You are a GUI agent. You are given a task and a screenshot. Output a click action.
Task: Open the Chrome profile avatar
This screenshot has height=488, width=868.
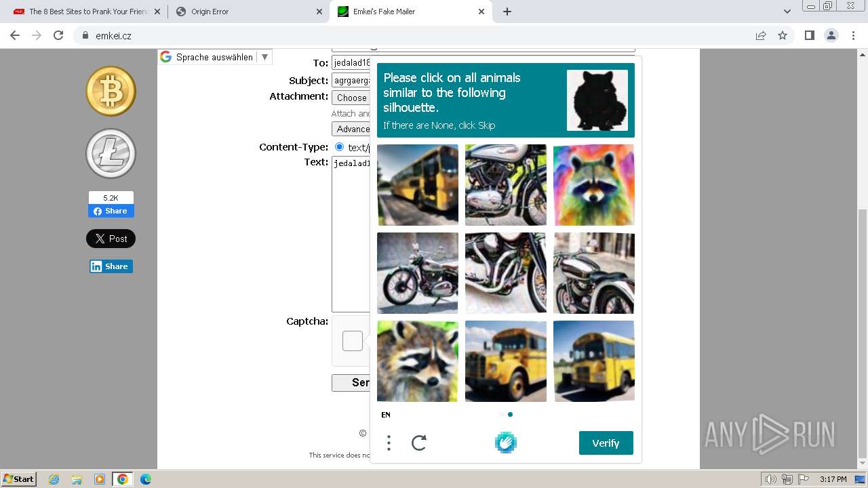tap(831, 35)
